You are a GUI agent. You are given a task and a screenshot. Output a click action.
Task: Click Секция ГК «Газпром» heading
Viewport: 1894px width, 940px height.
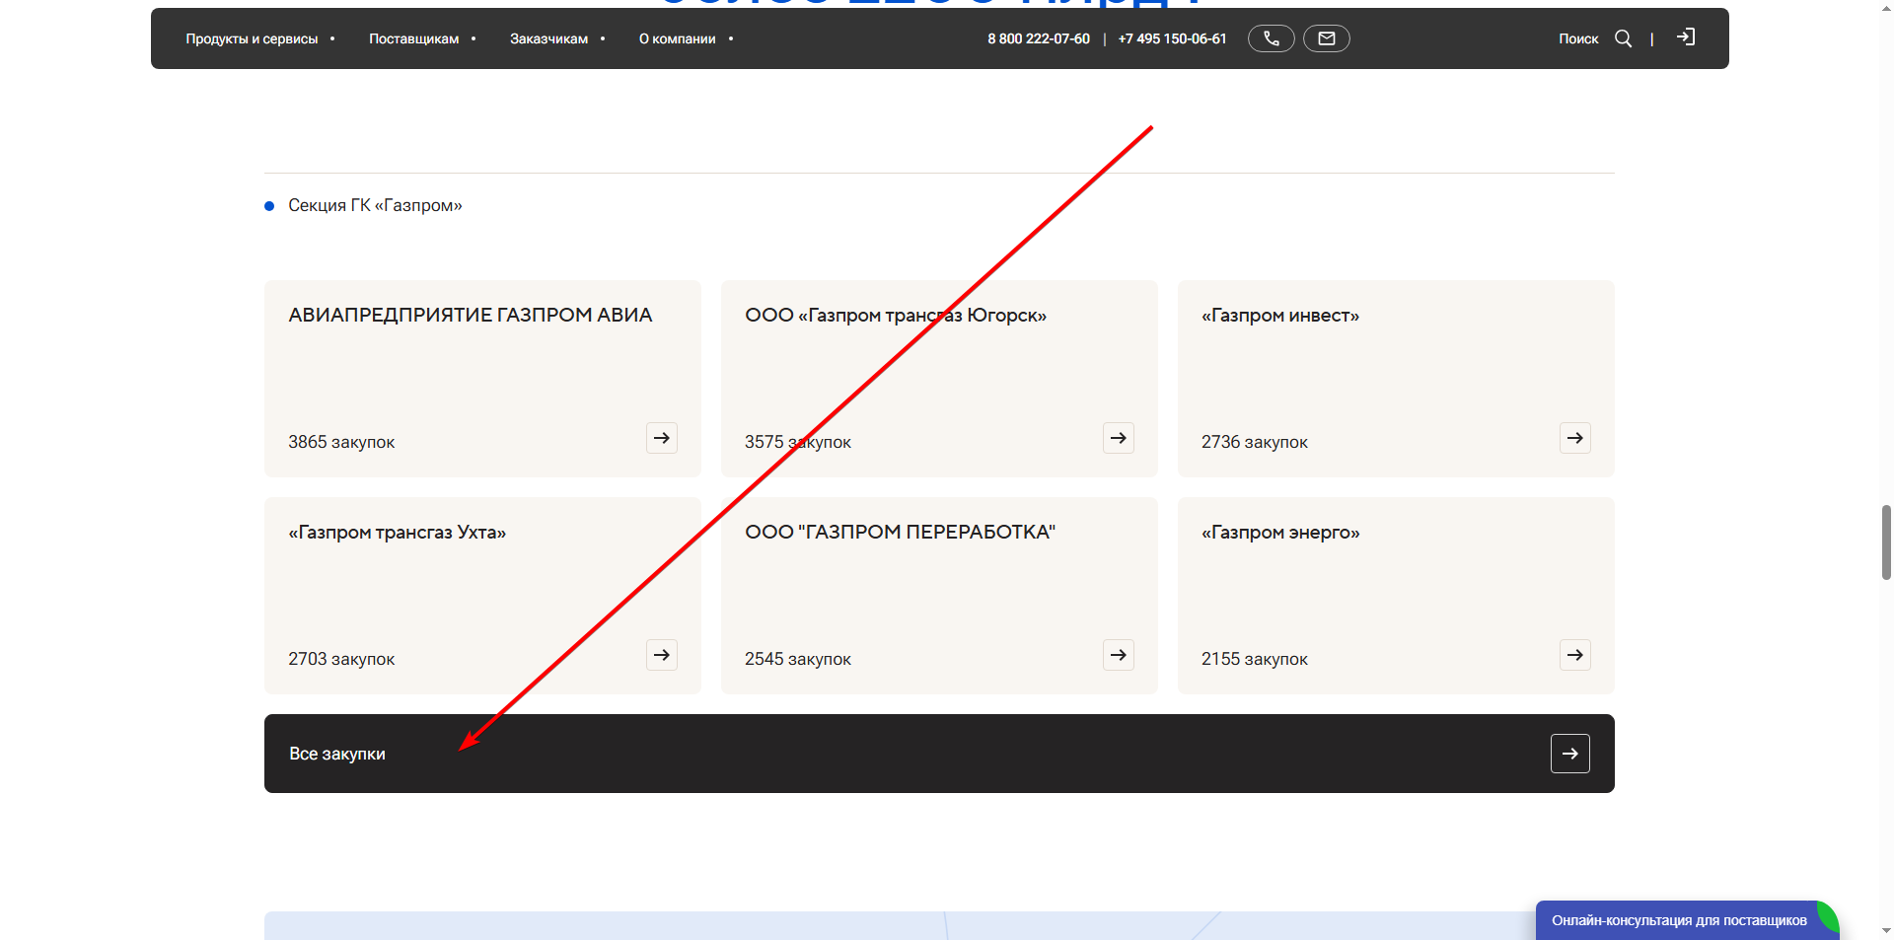pos(375,205)
